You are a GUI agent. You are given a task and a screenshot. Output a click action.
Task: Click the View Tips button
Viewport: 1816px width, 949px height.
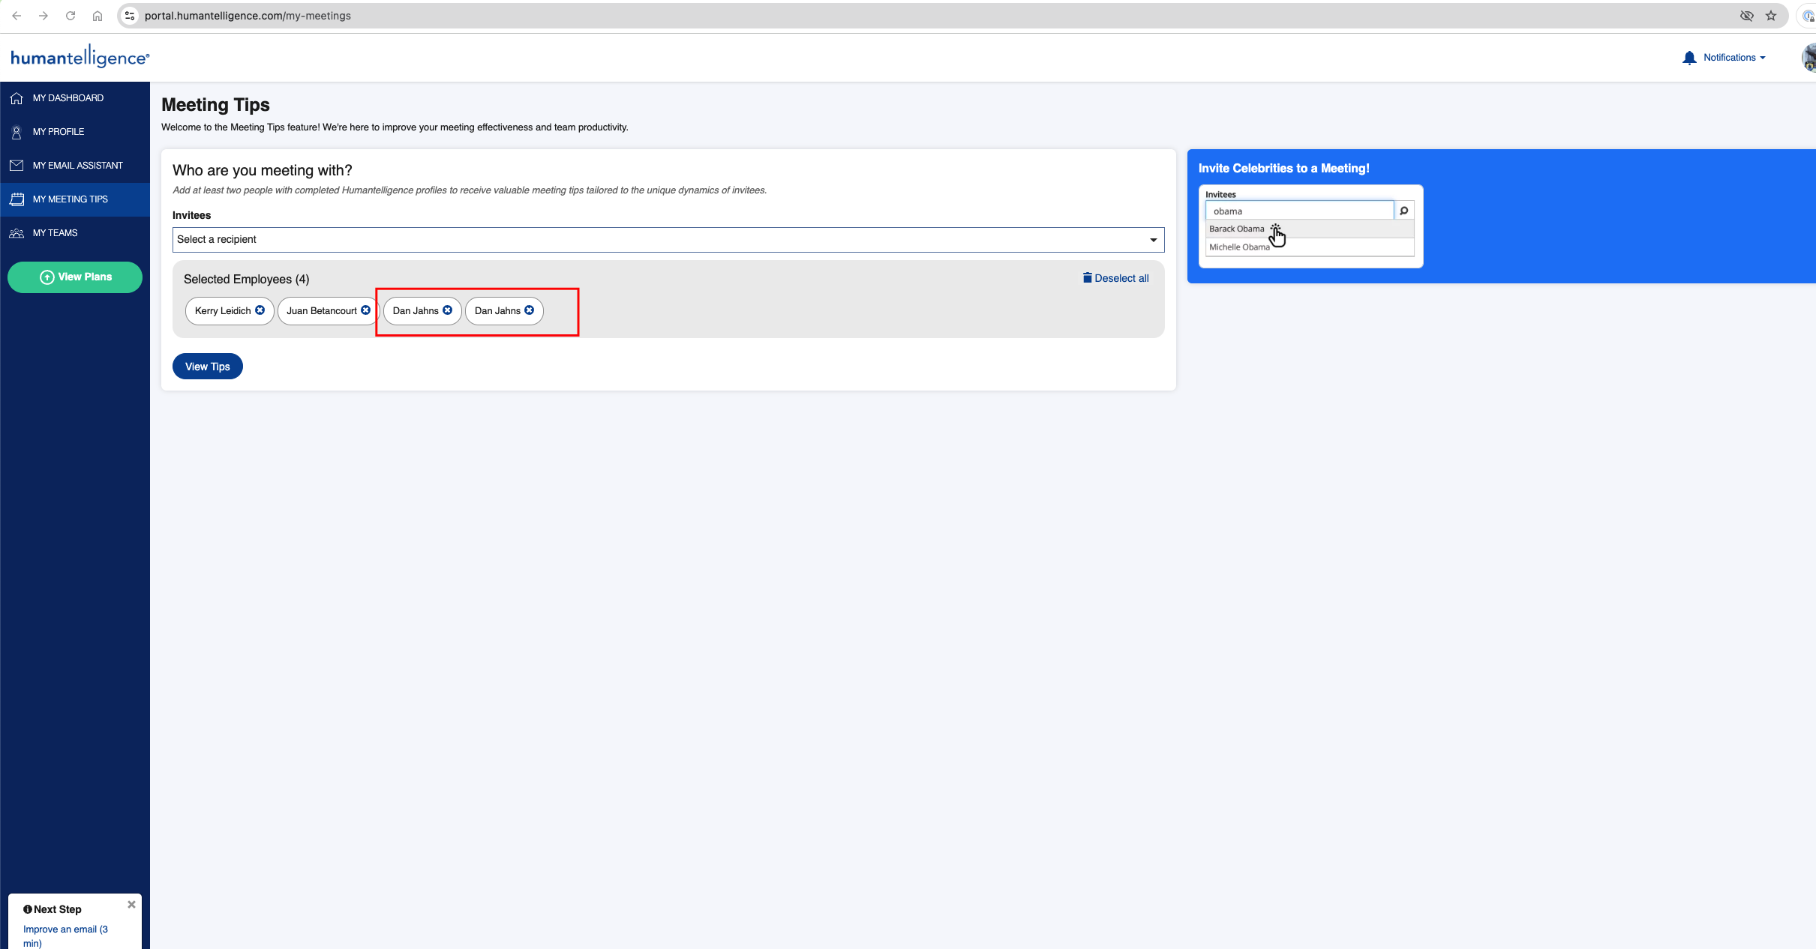pos(206,366)
